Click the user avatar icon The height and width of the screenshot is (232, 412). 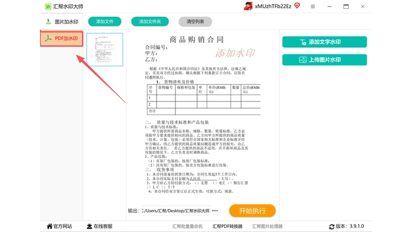(x=248, y=6)
